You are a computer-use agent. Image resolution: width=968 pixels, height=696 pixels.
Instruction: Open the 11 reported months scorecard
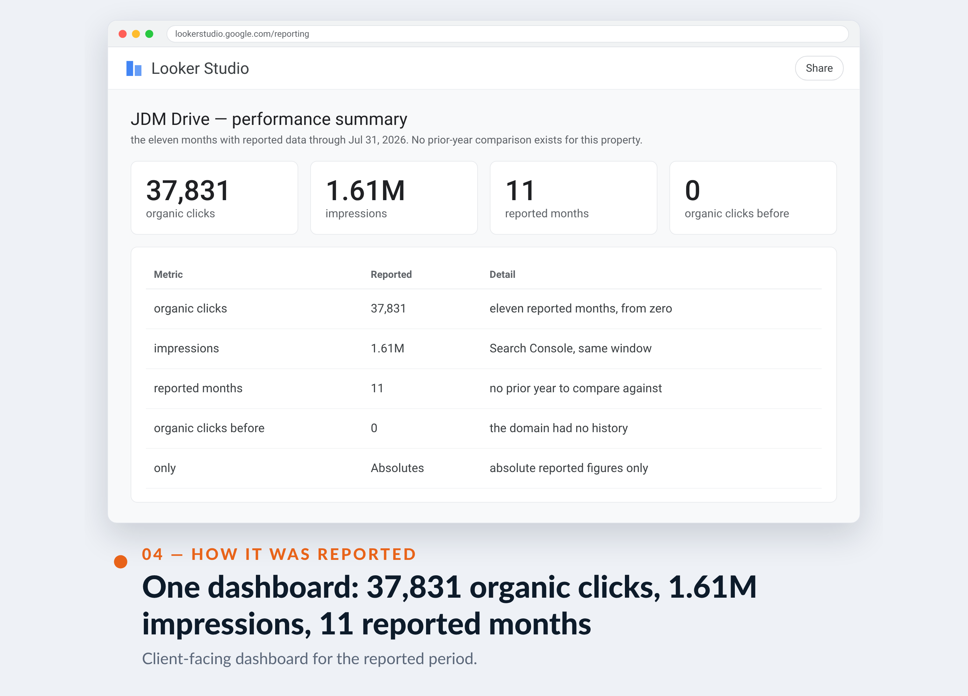[x=573, y=198]
